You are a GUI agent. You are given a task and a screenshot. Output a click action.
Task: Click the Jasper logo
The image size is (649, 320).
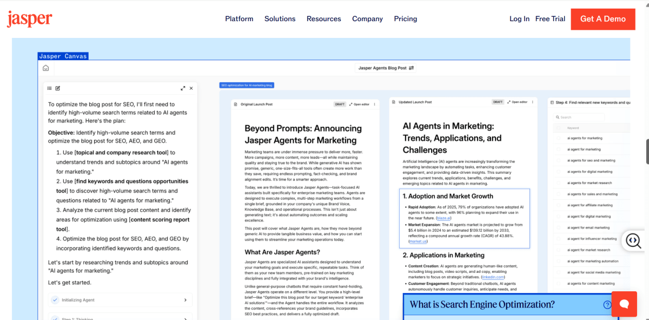30,18
